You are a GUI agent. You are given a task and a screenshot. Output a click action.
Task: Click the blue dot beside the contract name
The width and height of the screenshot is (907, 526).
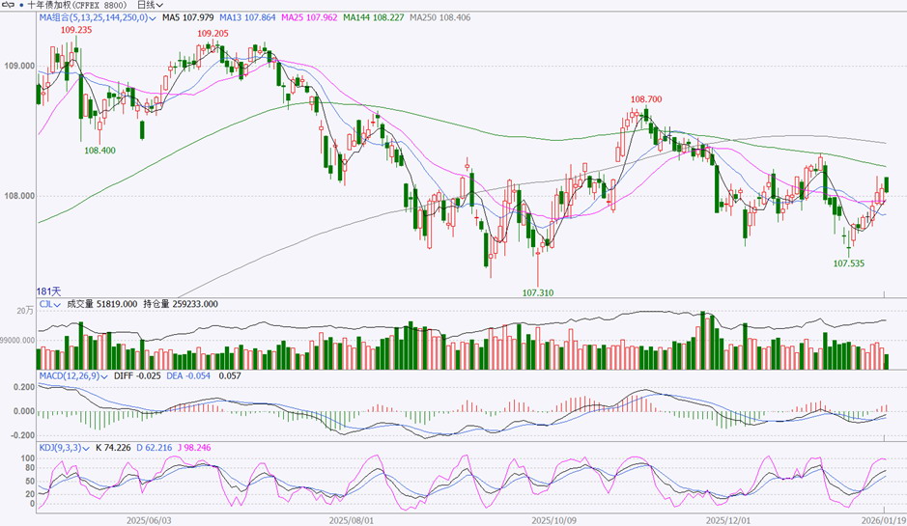pyautogui.click(x=21, y=5)
